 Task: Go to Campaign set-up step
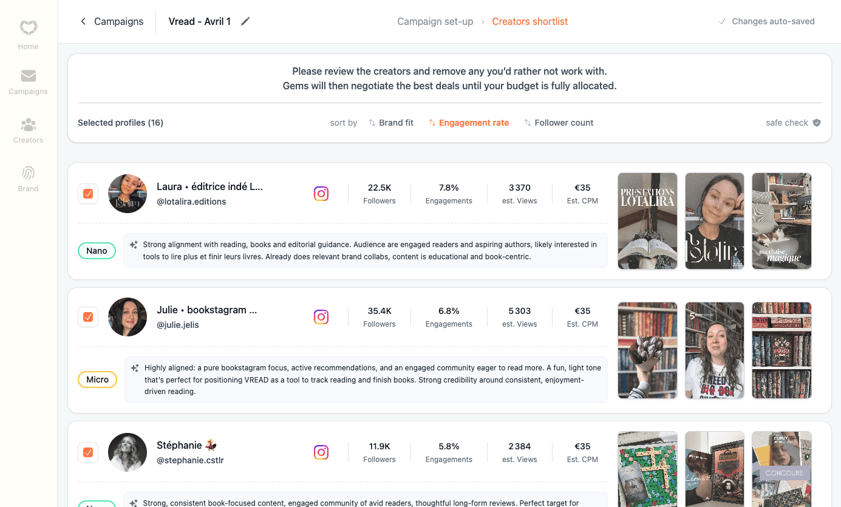tap(435, 22)
